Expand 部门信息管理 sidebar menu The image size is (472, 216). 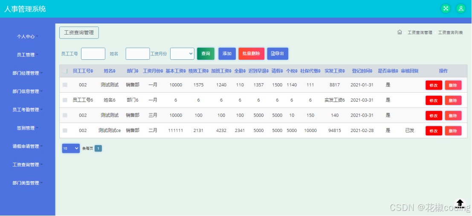tap(27, 91)
